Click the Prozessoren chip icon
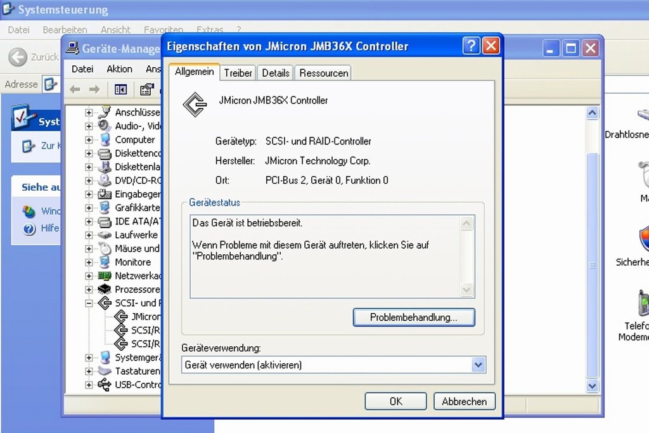This screenshot has width=649, height=433. 105,289
